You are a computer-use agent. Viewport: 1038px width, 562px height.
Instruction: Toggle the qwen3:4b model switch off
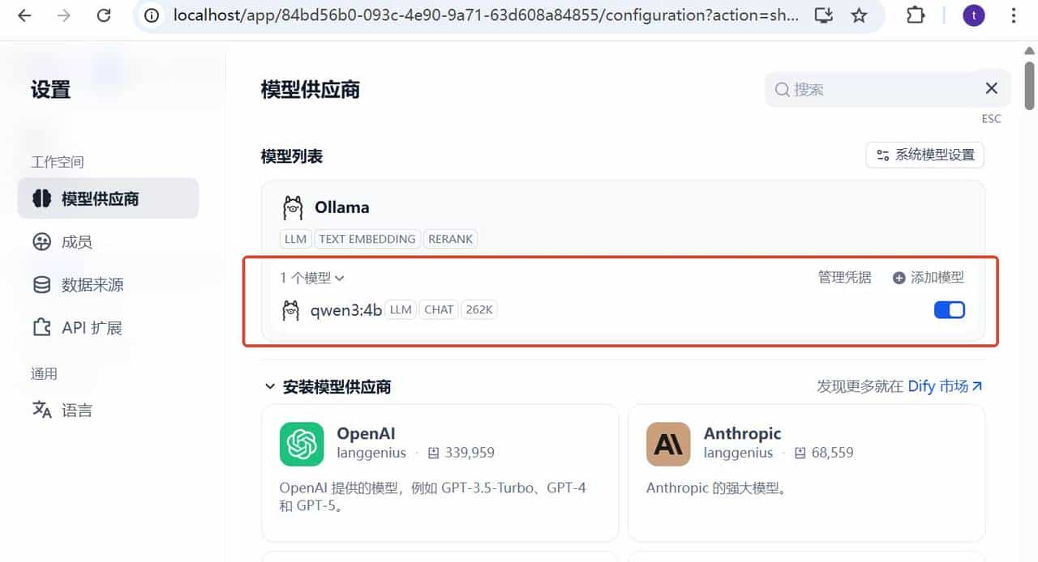pyautogui.click(x=950, y=309)
